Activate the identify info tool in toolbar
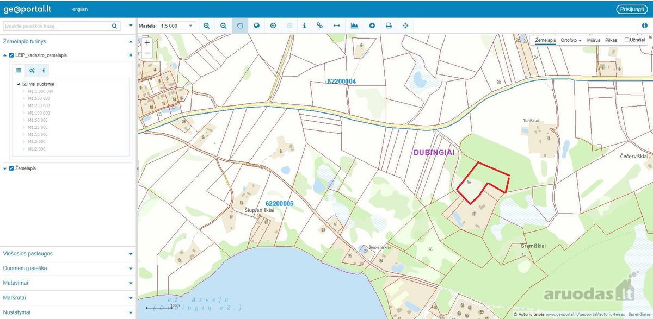Viewport: 653px width, 319px height. click(304, 26)
